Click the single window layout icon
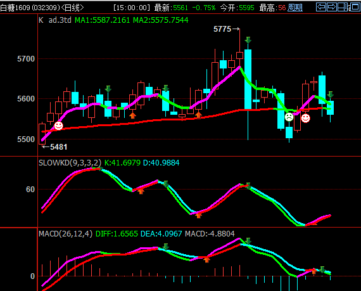The width and height of the screenshot is (361, 291). 355,7
